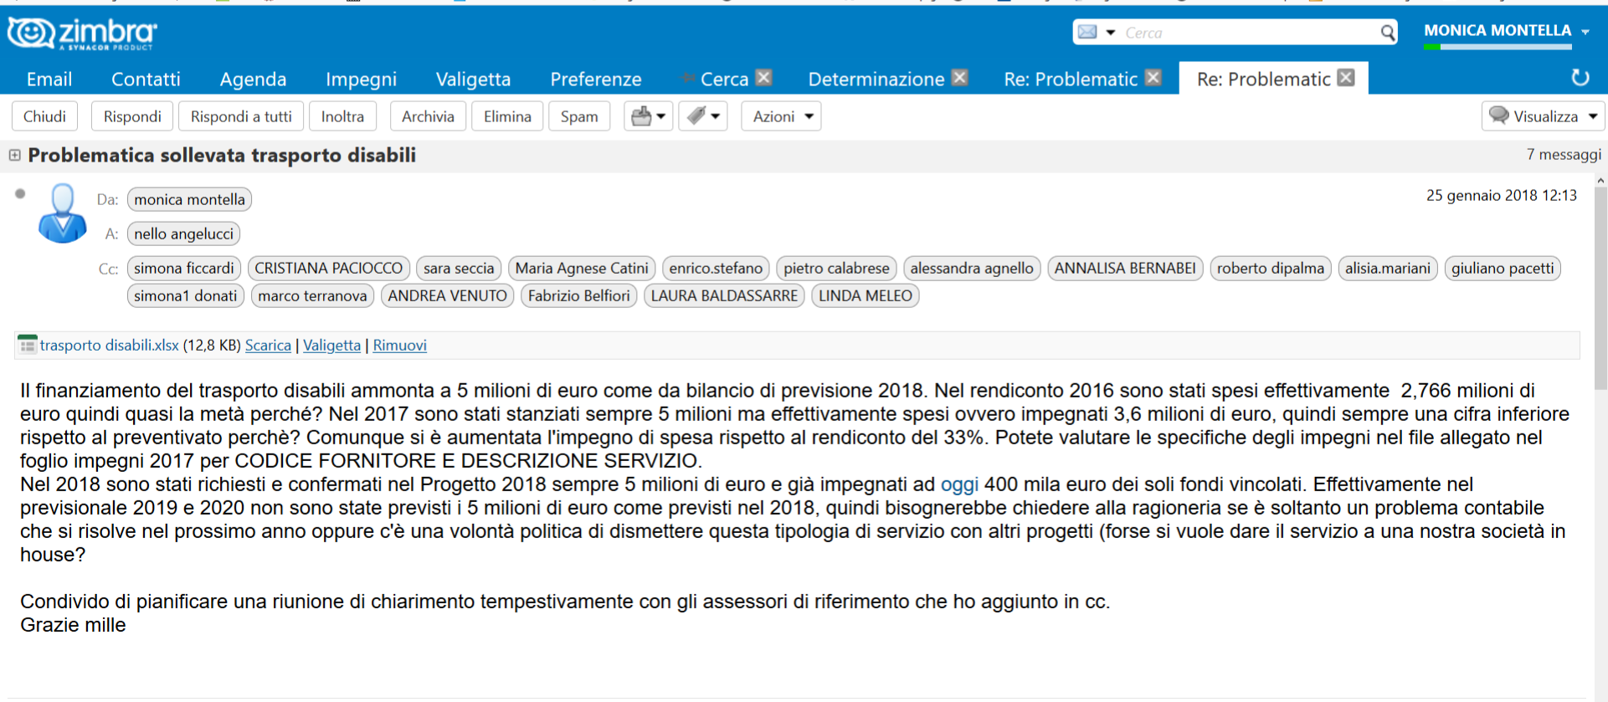Click the CRISTIANA PACIOCCO Cc bubble

[x=328, y=268]
